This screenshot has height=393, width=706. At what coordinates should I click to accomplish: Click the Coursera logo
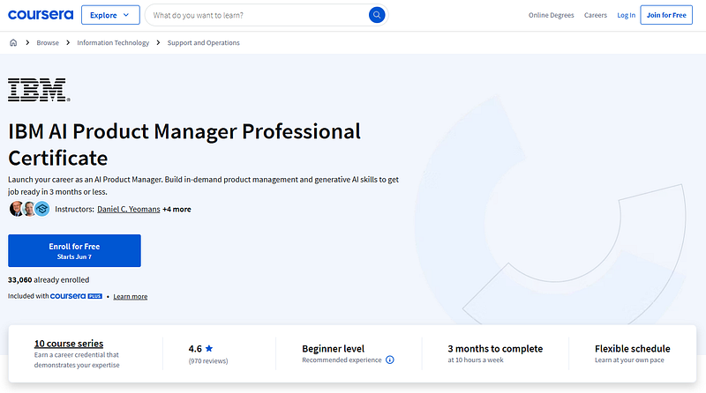click(x=41, y=15)
